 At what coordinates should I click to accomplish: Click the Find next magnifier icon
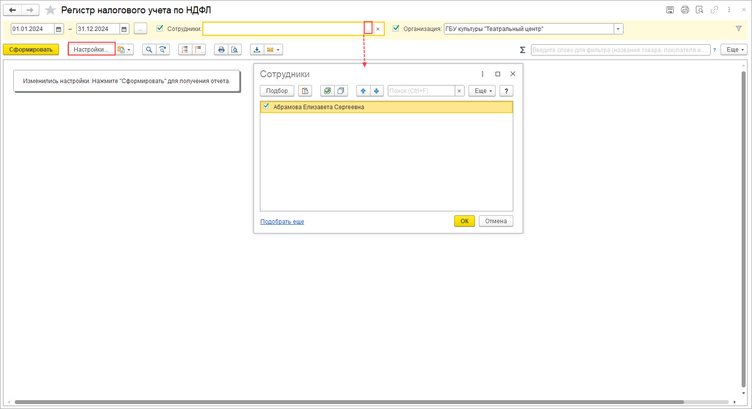click(x=163, y=50)
